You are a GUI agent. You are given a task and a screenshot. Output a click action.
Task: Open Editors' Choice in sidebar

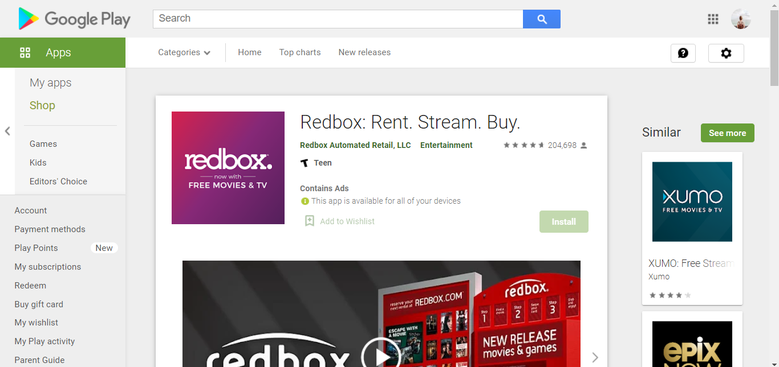(58, 182)
